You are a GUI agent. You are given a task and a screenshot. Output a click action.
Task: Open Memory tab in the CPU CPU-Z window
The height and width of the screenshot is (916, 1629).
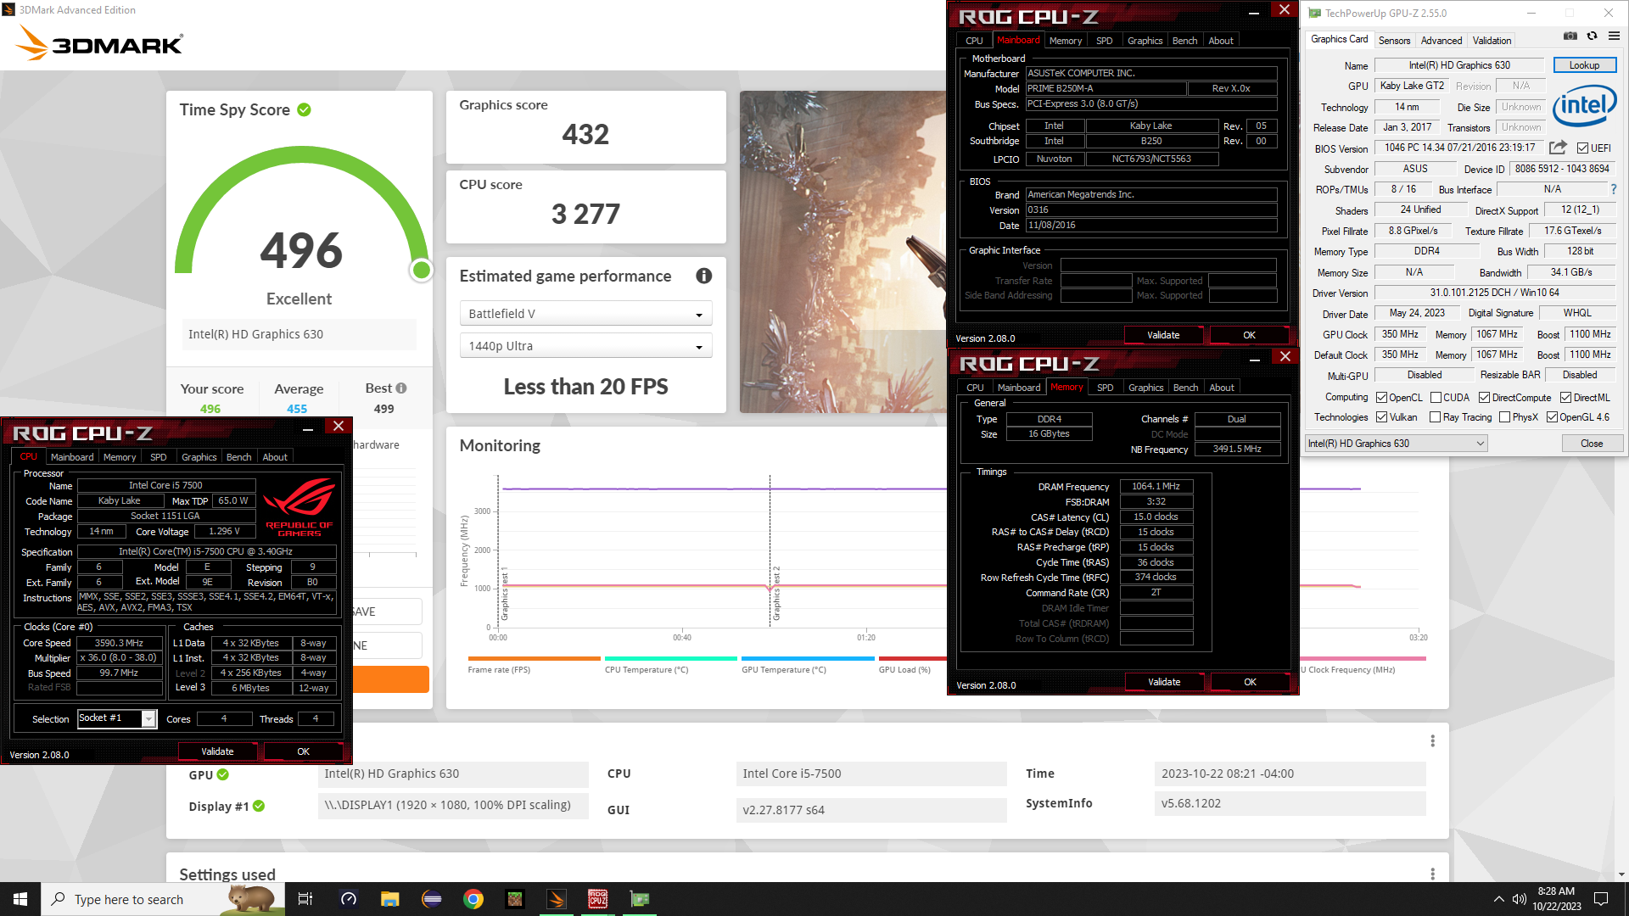[x=120, y=457]
